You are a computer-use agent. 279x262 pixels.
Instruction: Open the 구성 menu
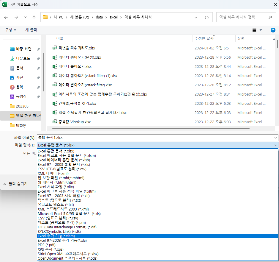tap(10, 30)
